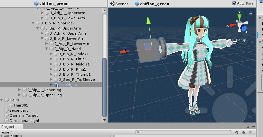
Task: Open the Project panel options menu
Action: pyautogui.click(x=253, y=127)
